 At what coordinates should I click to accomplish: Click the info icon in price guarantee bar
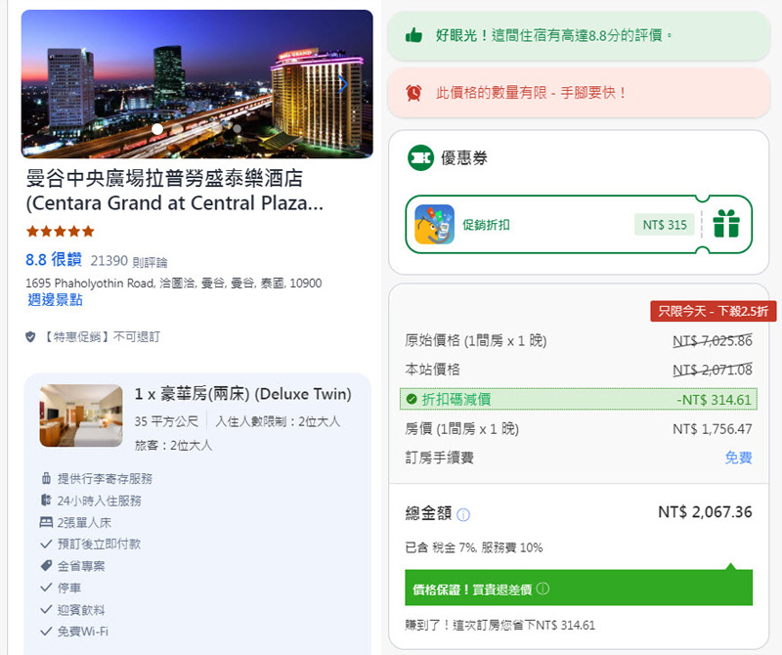pyautogui.click(x=543, y=589)
